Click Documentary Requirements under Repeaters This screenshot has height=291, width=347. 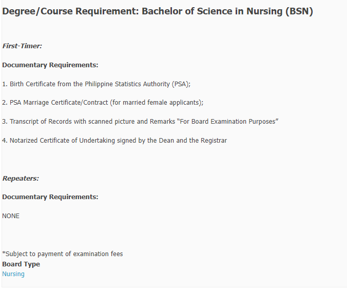50,197
